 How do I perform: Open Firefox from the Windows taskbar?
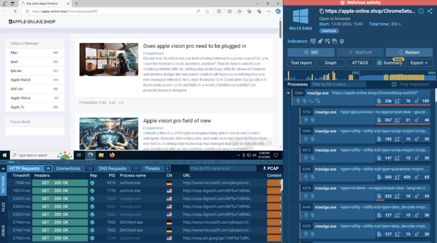point(112,155)
